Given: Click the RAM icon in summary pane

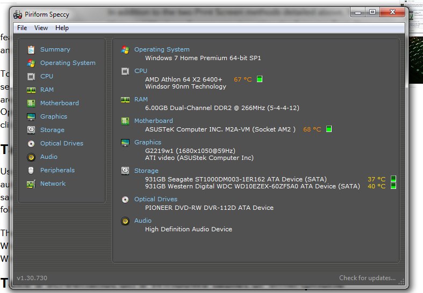Looking at the screenshot, I should (125, 100).
